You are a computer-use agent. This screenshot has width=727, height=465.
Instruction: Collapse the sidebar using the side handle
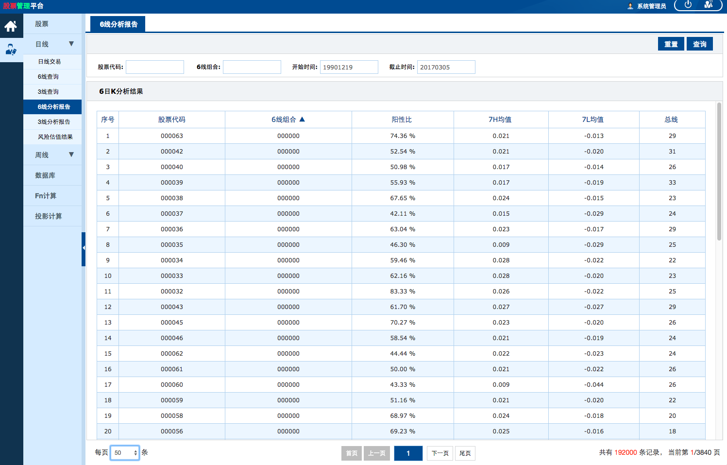(84, 248)
